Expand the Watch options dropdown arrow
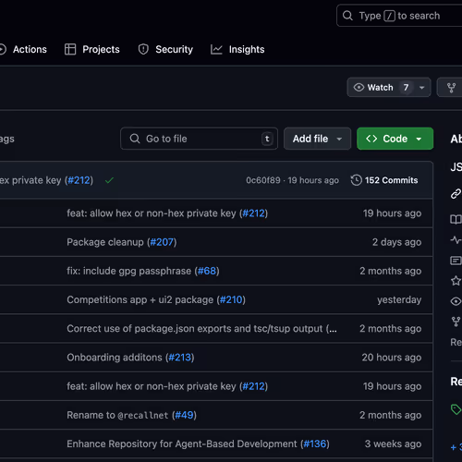462x462 pixels. (x=422, y=88)
